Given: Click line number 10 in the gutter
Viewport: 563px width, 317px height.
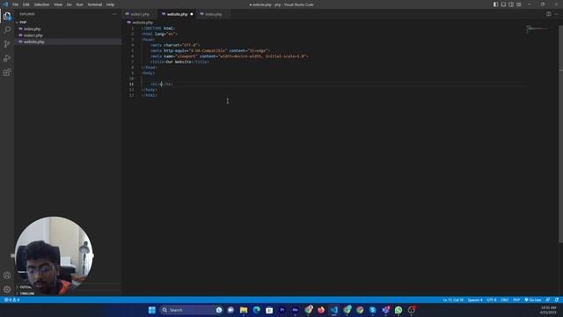Looking at the screenshot, I should 131,78.
